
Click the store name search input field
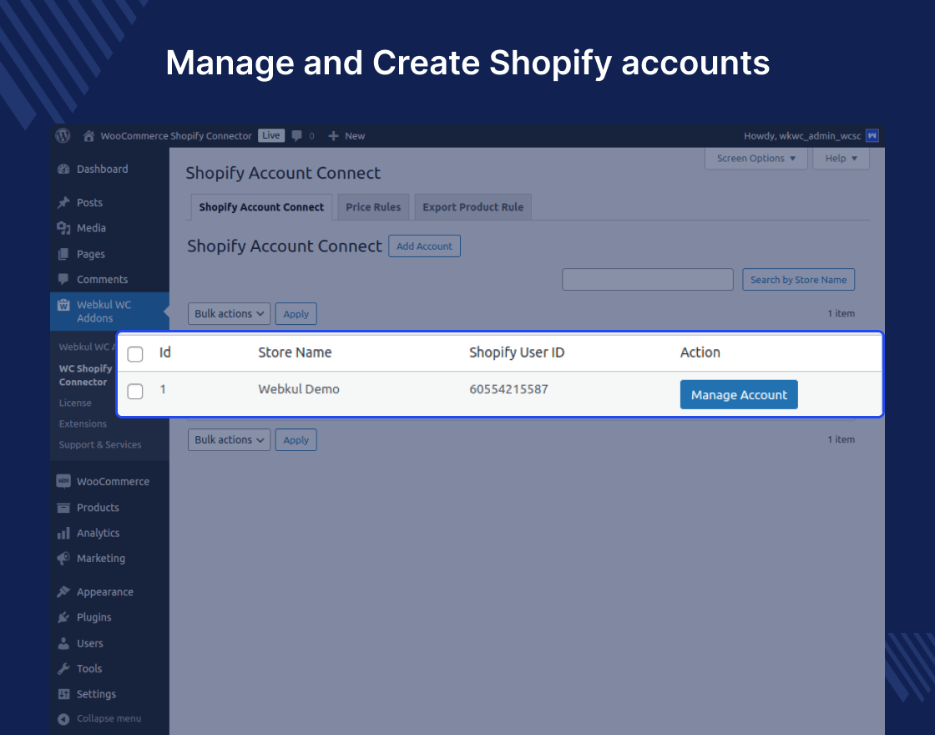click(648, 279)
